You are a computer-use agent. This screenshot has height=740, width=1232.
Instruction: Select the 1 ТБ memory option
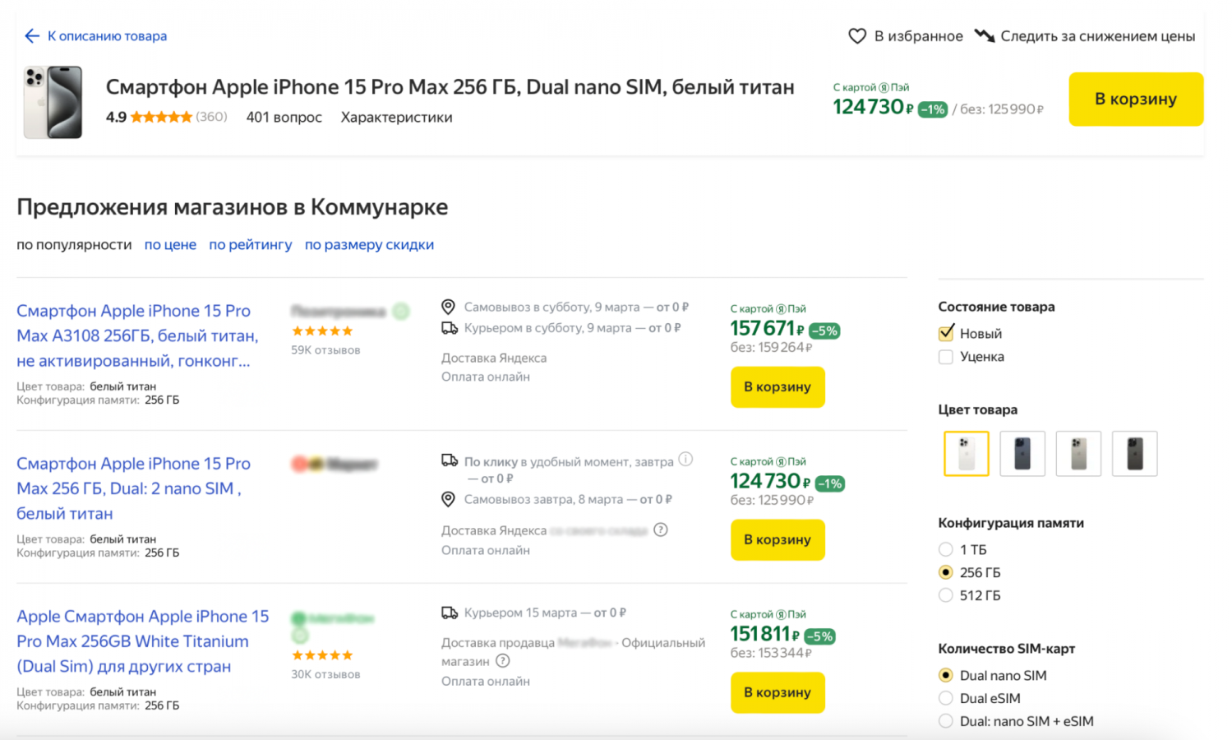pyautogui.click(x=946, y=549)
